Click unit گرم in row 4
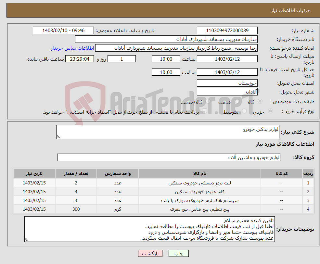Screen dimensions: 320x264 point(118,209)
